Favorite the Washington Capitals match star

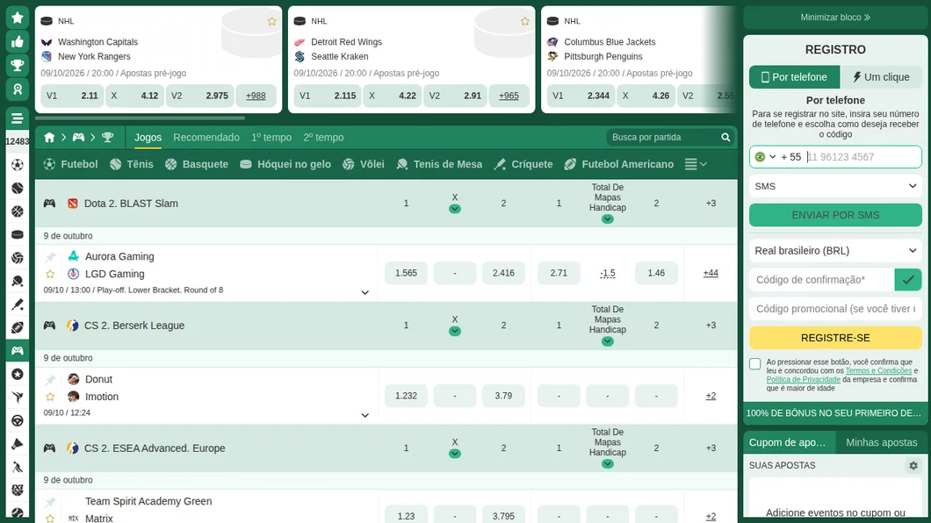pos(272,21)
